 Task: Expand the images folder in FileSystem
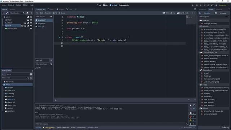4,88
